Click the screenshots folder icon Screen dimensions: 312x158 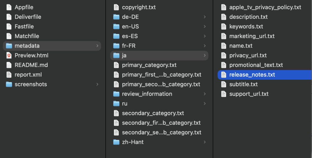[9, 84]
